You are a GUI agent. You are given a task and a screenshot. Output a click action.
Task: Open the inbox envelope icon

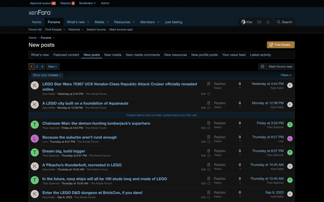[x=259, y=22]
